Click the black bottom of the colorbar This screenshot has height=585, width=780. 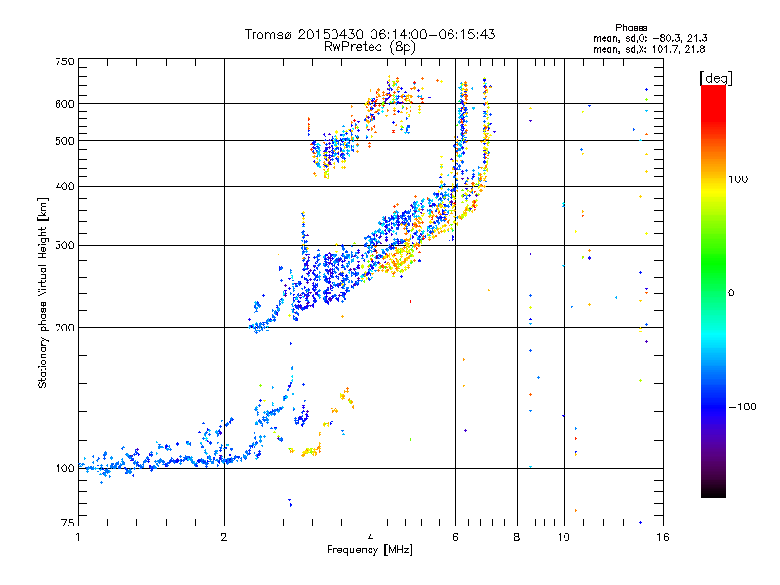pos(714,490)
